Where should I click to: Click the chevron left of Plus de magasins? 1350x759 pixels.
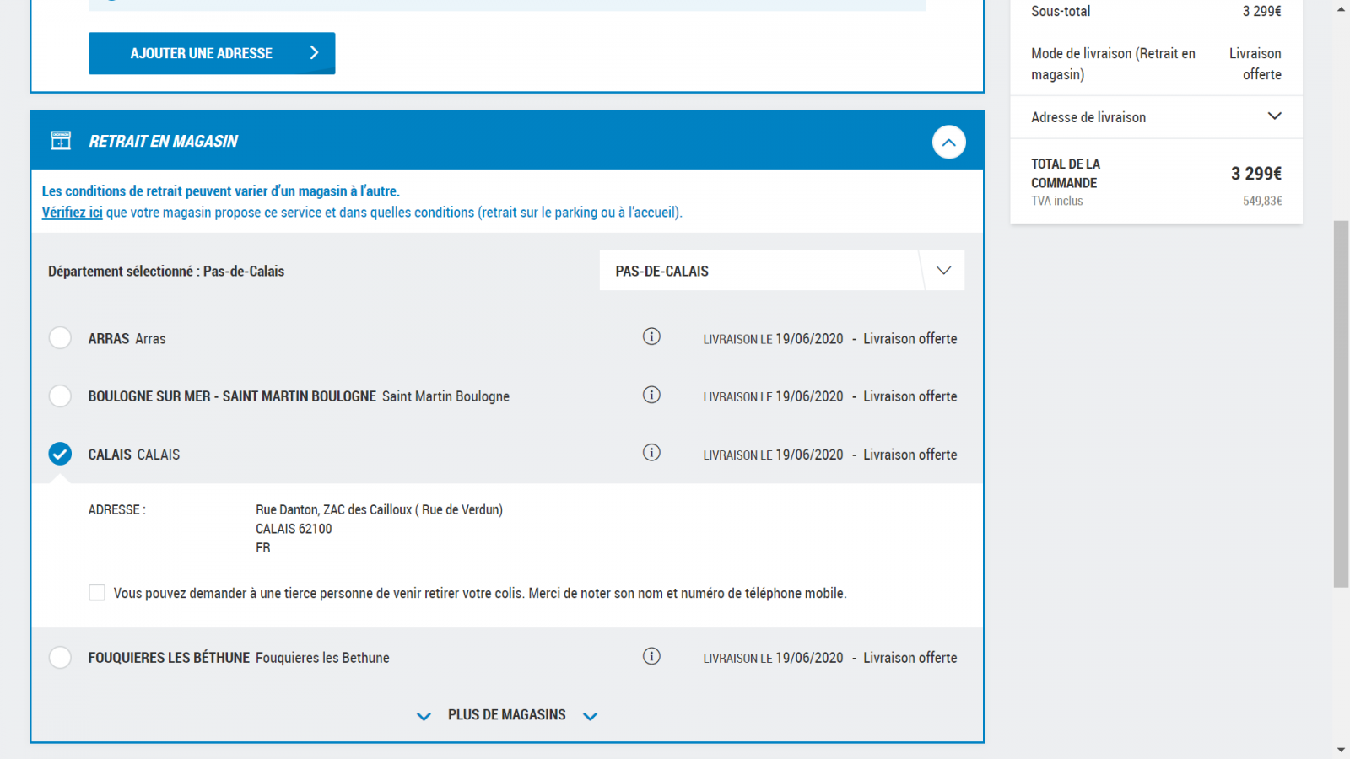click(424, 716)
